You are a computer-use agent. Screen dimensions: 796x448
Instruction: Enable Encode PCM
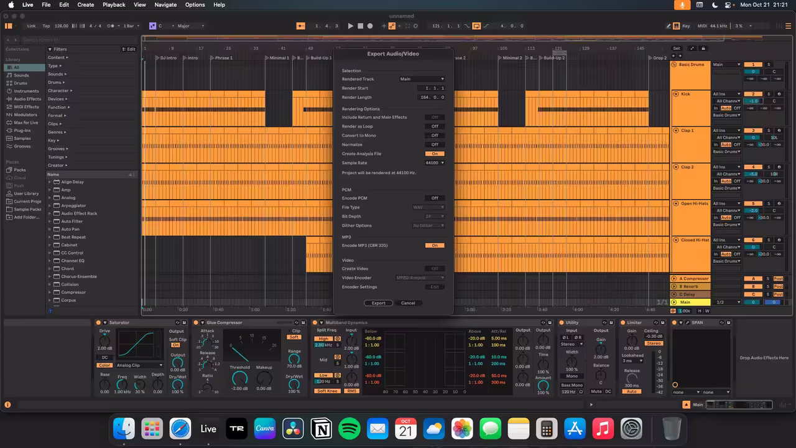click(435, 198)
